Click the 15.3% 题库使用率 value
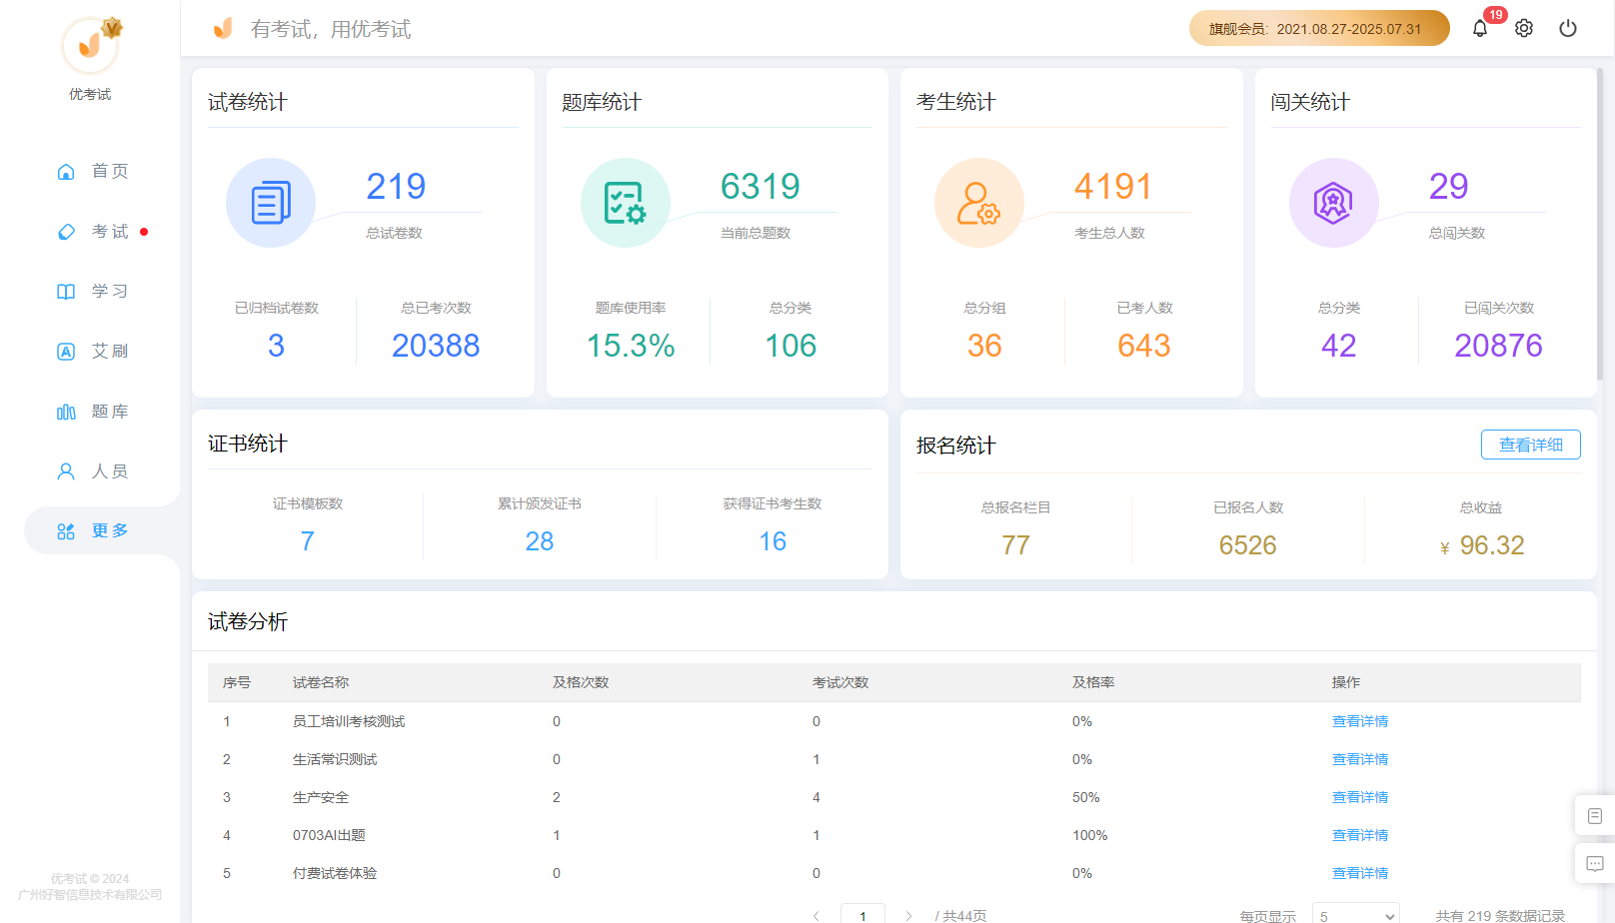 631,346
